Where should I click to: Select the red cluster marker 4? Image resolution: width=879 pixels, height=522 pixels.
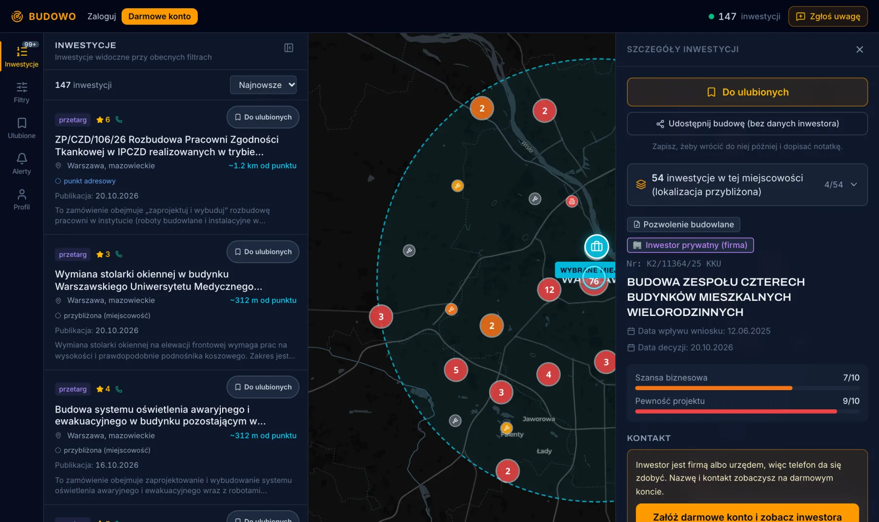pyautogui.click(x=548, y=375)
